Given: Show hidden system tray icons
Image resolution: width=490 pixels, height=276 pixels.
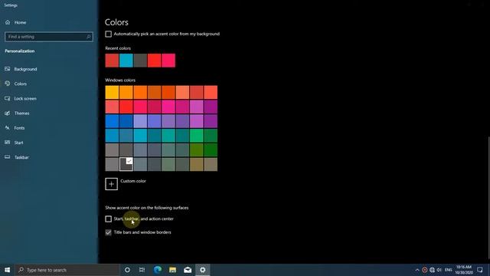Looking at the screenshot, I should click(417, 270).
